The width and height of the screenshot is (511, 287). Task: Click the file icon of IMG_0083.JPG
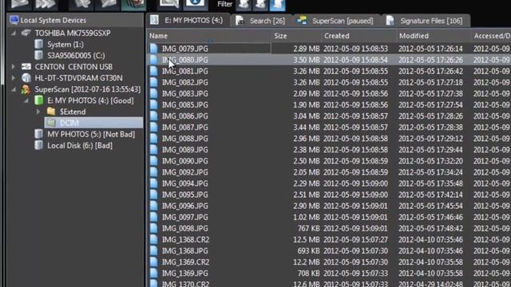154,93
